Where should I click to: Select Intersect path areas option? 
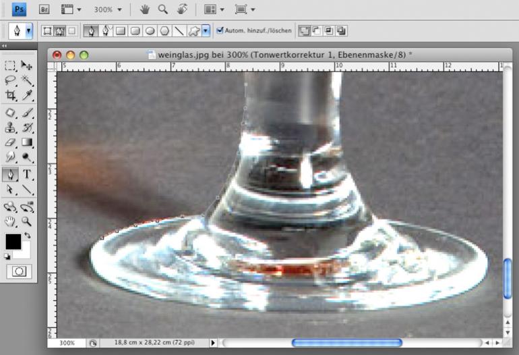pyautogui.click(x=329, y=31)
